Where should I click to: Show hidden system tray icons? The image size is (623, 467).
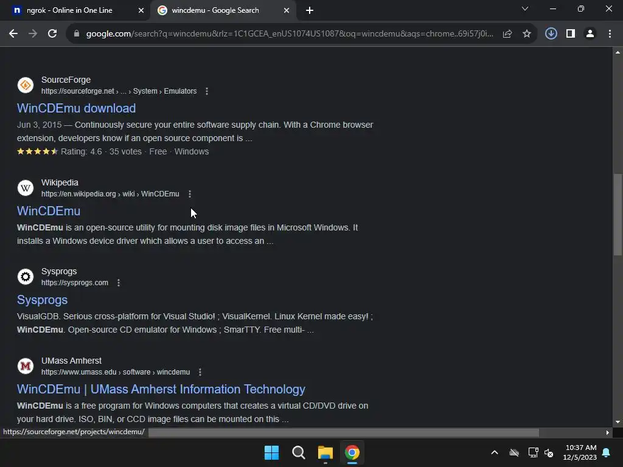[495, 452]
